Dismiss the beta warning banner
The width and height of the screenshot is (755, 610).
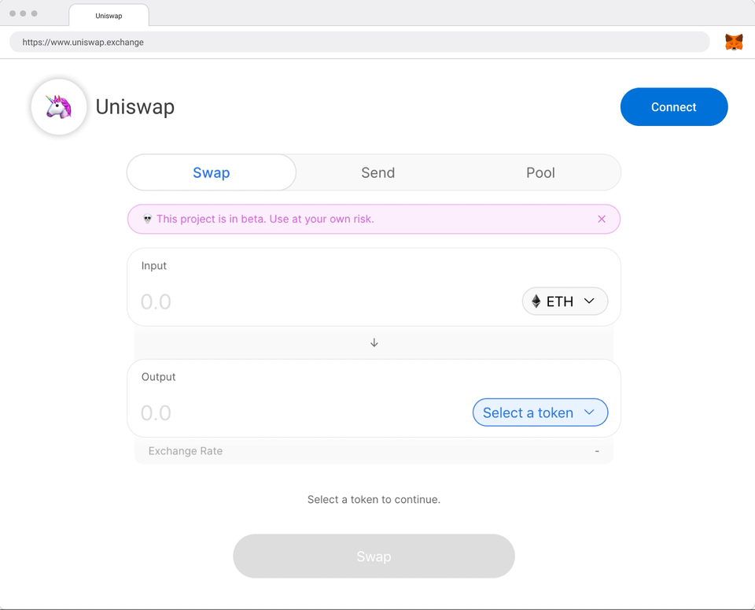point(602,220)
